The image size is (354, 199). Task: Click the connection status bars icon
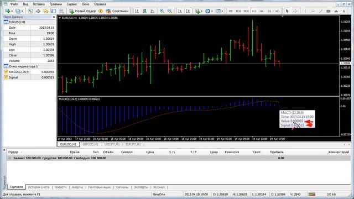312,194
